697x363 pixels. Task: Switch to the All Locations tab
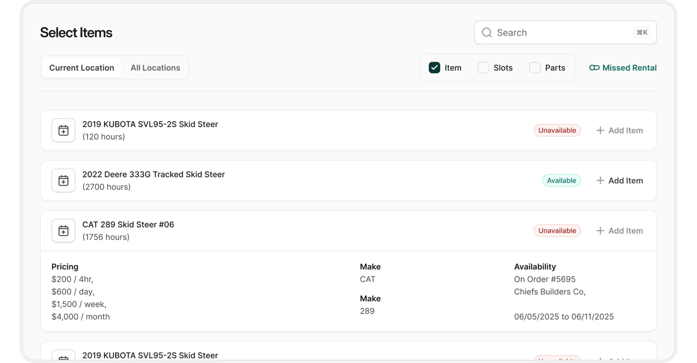click(155, 68)
